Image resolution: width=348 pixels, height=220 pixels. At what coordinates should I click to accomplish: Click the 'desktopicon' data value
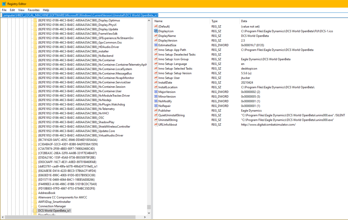249,68
